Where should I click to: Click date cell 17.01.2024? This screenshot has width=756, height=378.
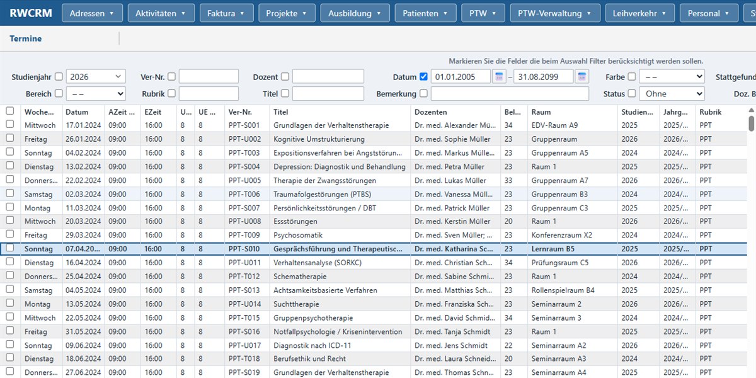pos(83,125)
